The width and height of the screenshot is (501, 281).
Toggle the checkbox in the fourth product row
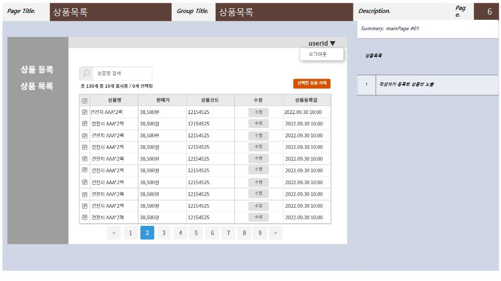(85, 147)
